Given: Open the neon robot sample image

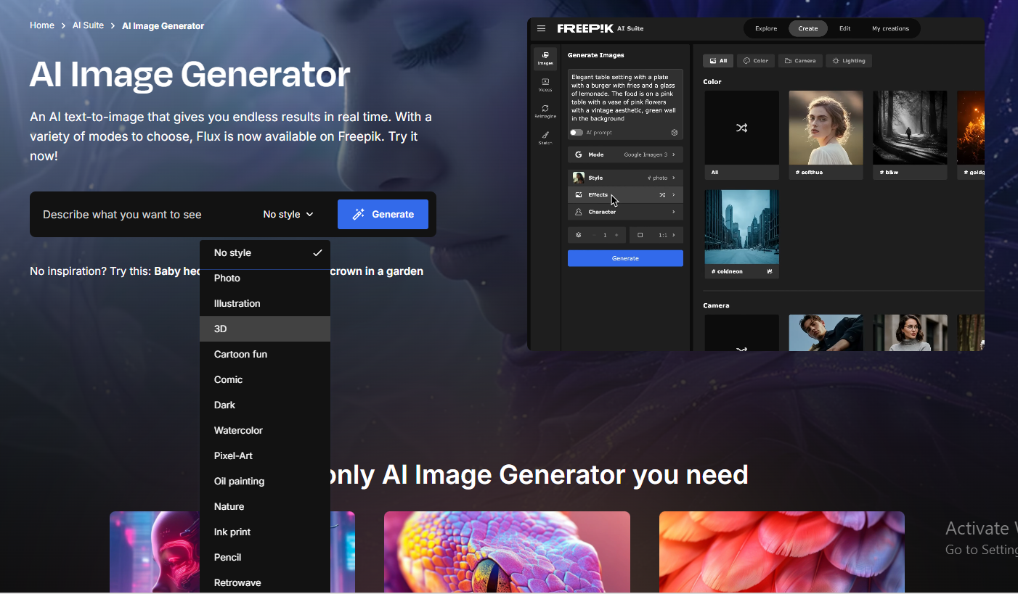Looking at the screenshot, I should (x=155, y=552).
